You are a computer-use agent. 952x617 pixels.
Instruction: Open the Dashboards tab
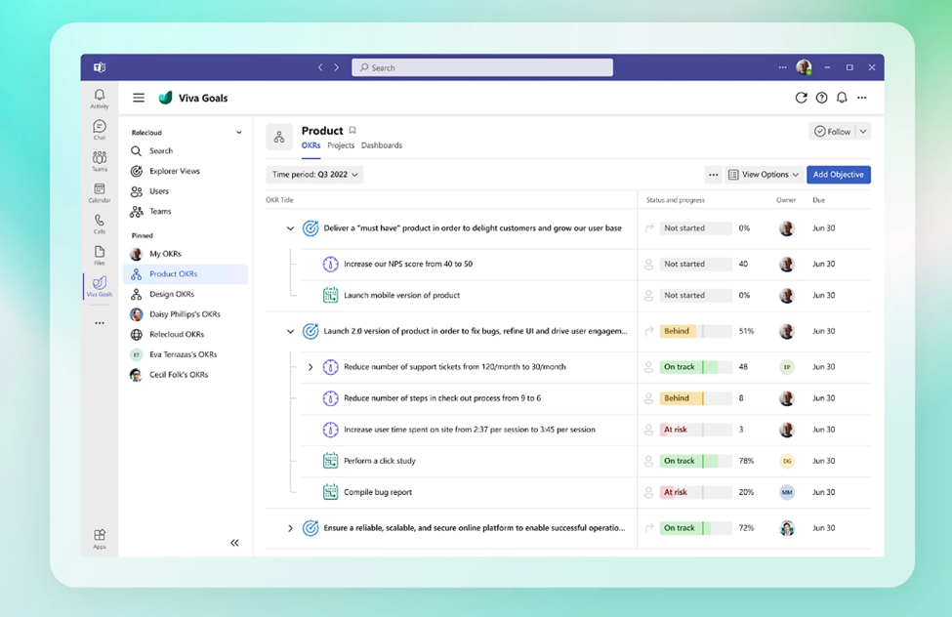(382, 144)
